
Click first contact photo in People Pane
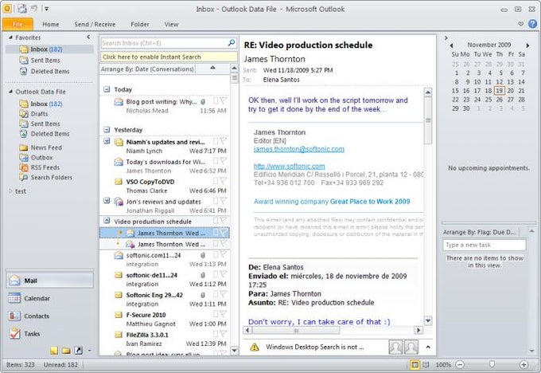tap(395, 347)
